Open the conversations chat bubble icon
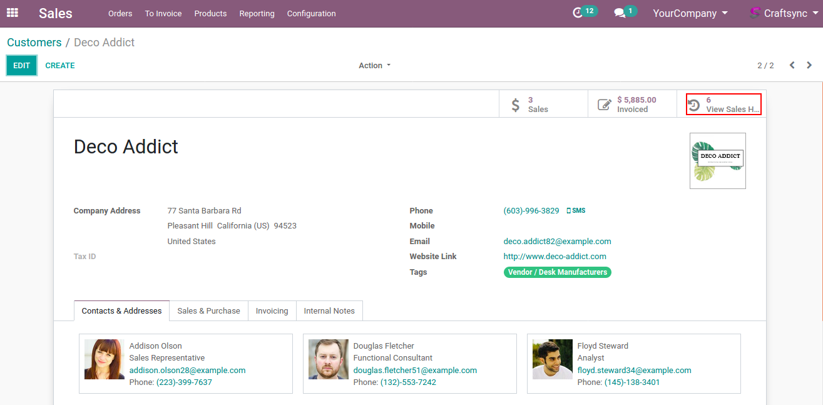This screenshot has height=405, width=823. (620, 13)
